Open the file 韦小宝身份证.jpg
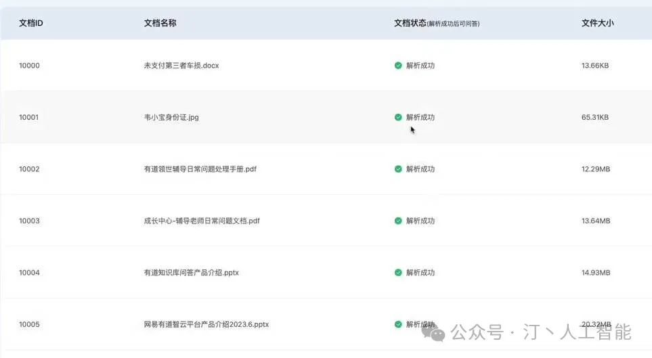Viewport: 652px width, 358px height. point(171,117)
